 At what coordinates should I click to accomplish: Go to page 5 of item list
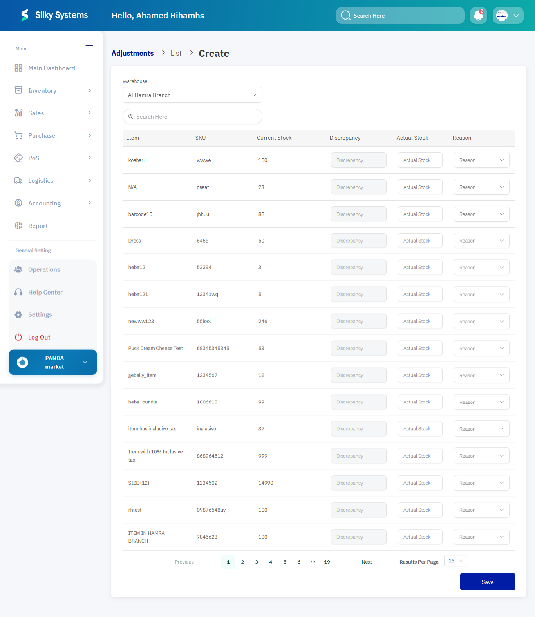[285, 562]
